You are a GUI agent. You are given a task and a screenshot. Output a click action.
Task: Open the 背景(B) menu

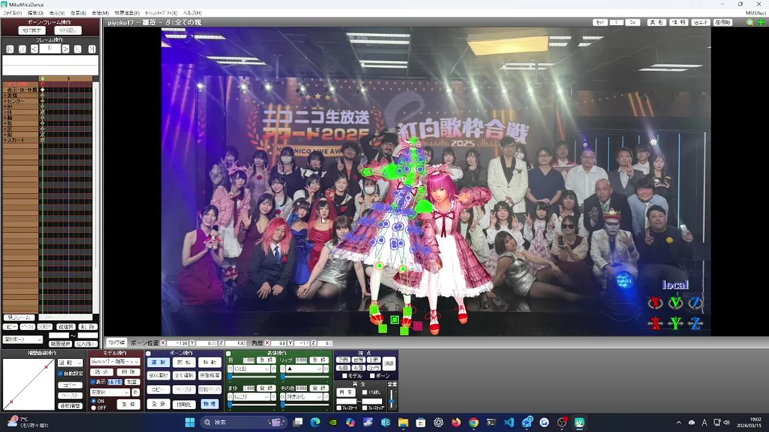(x=79, y=13)
